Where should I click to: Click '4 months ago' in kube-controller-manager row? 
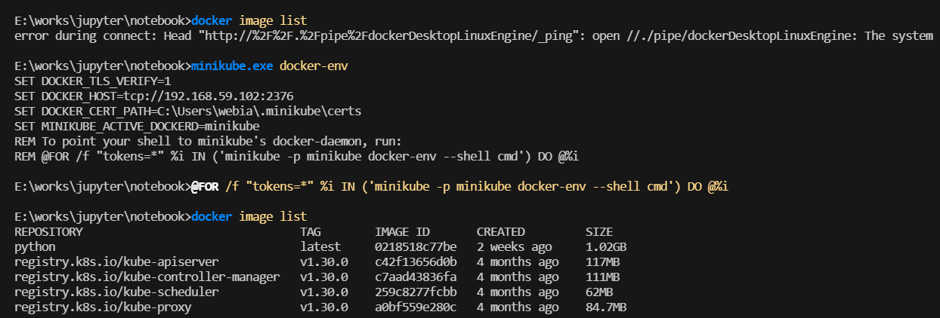click(518, 277)
